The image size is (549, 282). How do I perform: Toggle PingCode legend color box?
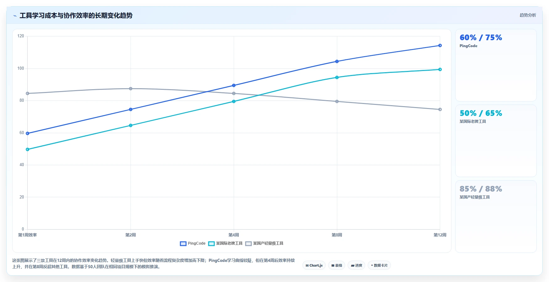coord(183,243)
